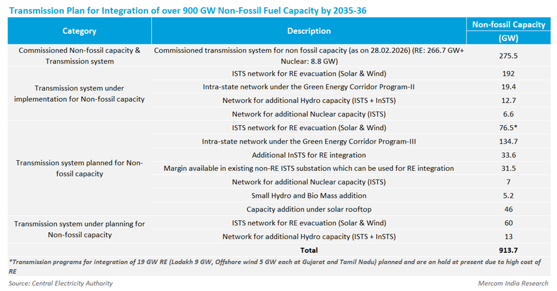Click the Transmission system under implementation category
Screen dimensions: 557x291
coord(79,94)
